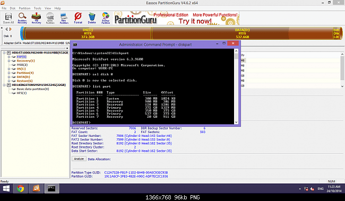Launch the File Recovery tool
Viewport: 345px width, 201px height.
(36, 18)
